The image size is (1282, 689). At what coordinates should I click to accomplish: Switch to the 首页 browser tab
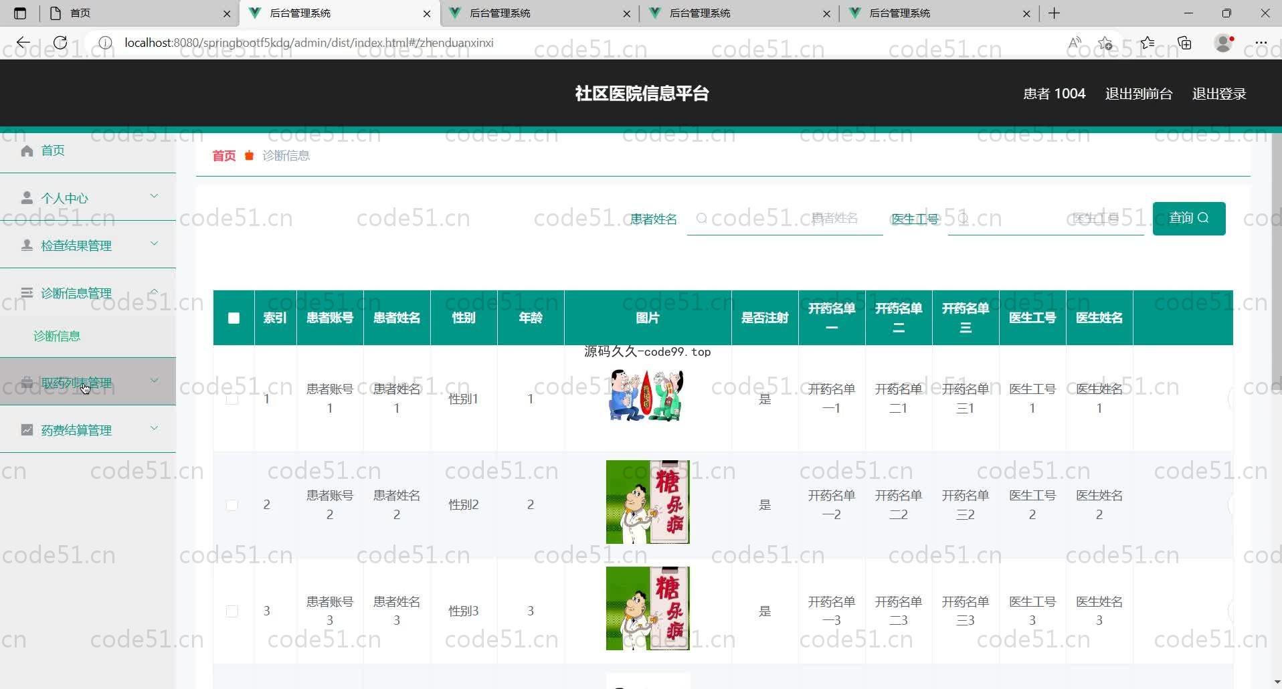[x=139, y=13]
